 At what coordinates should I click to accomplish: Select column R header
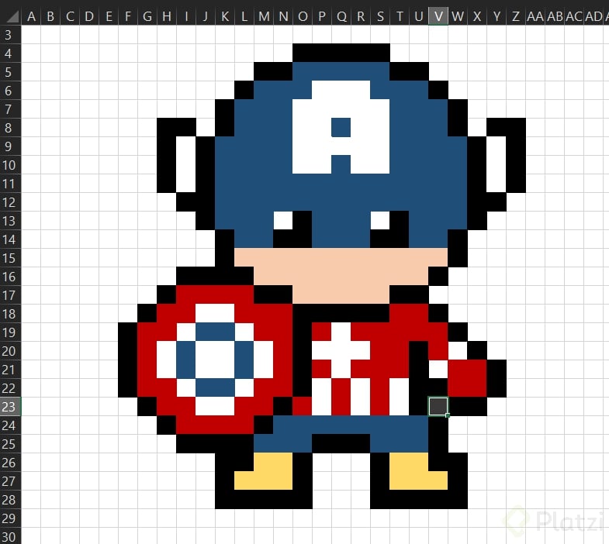(362, 17)
